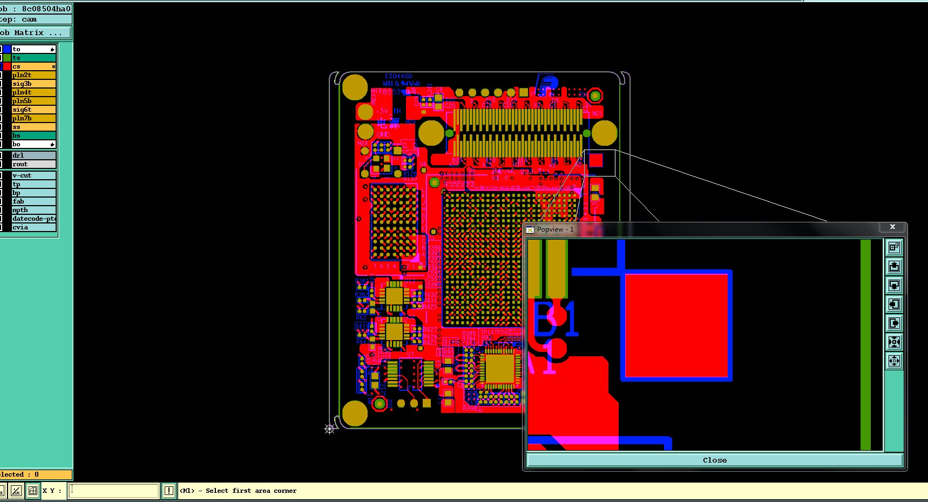Select the 'rout' layer name
928x502 pixels.
33,164
